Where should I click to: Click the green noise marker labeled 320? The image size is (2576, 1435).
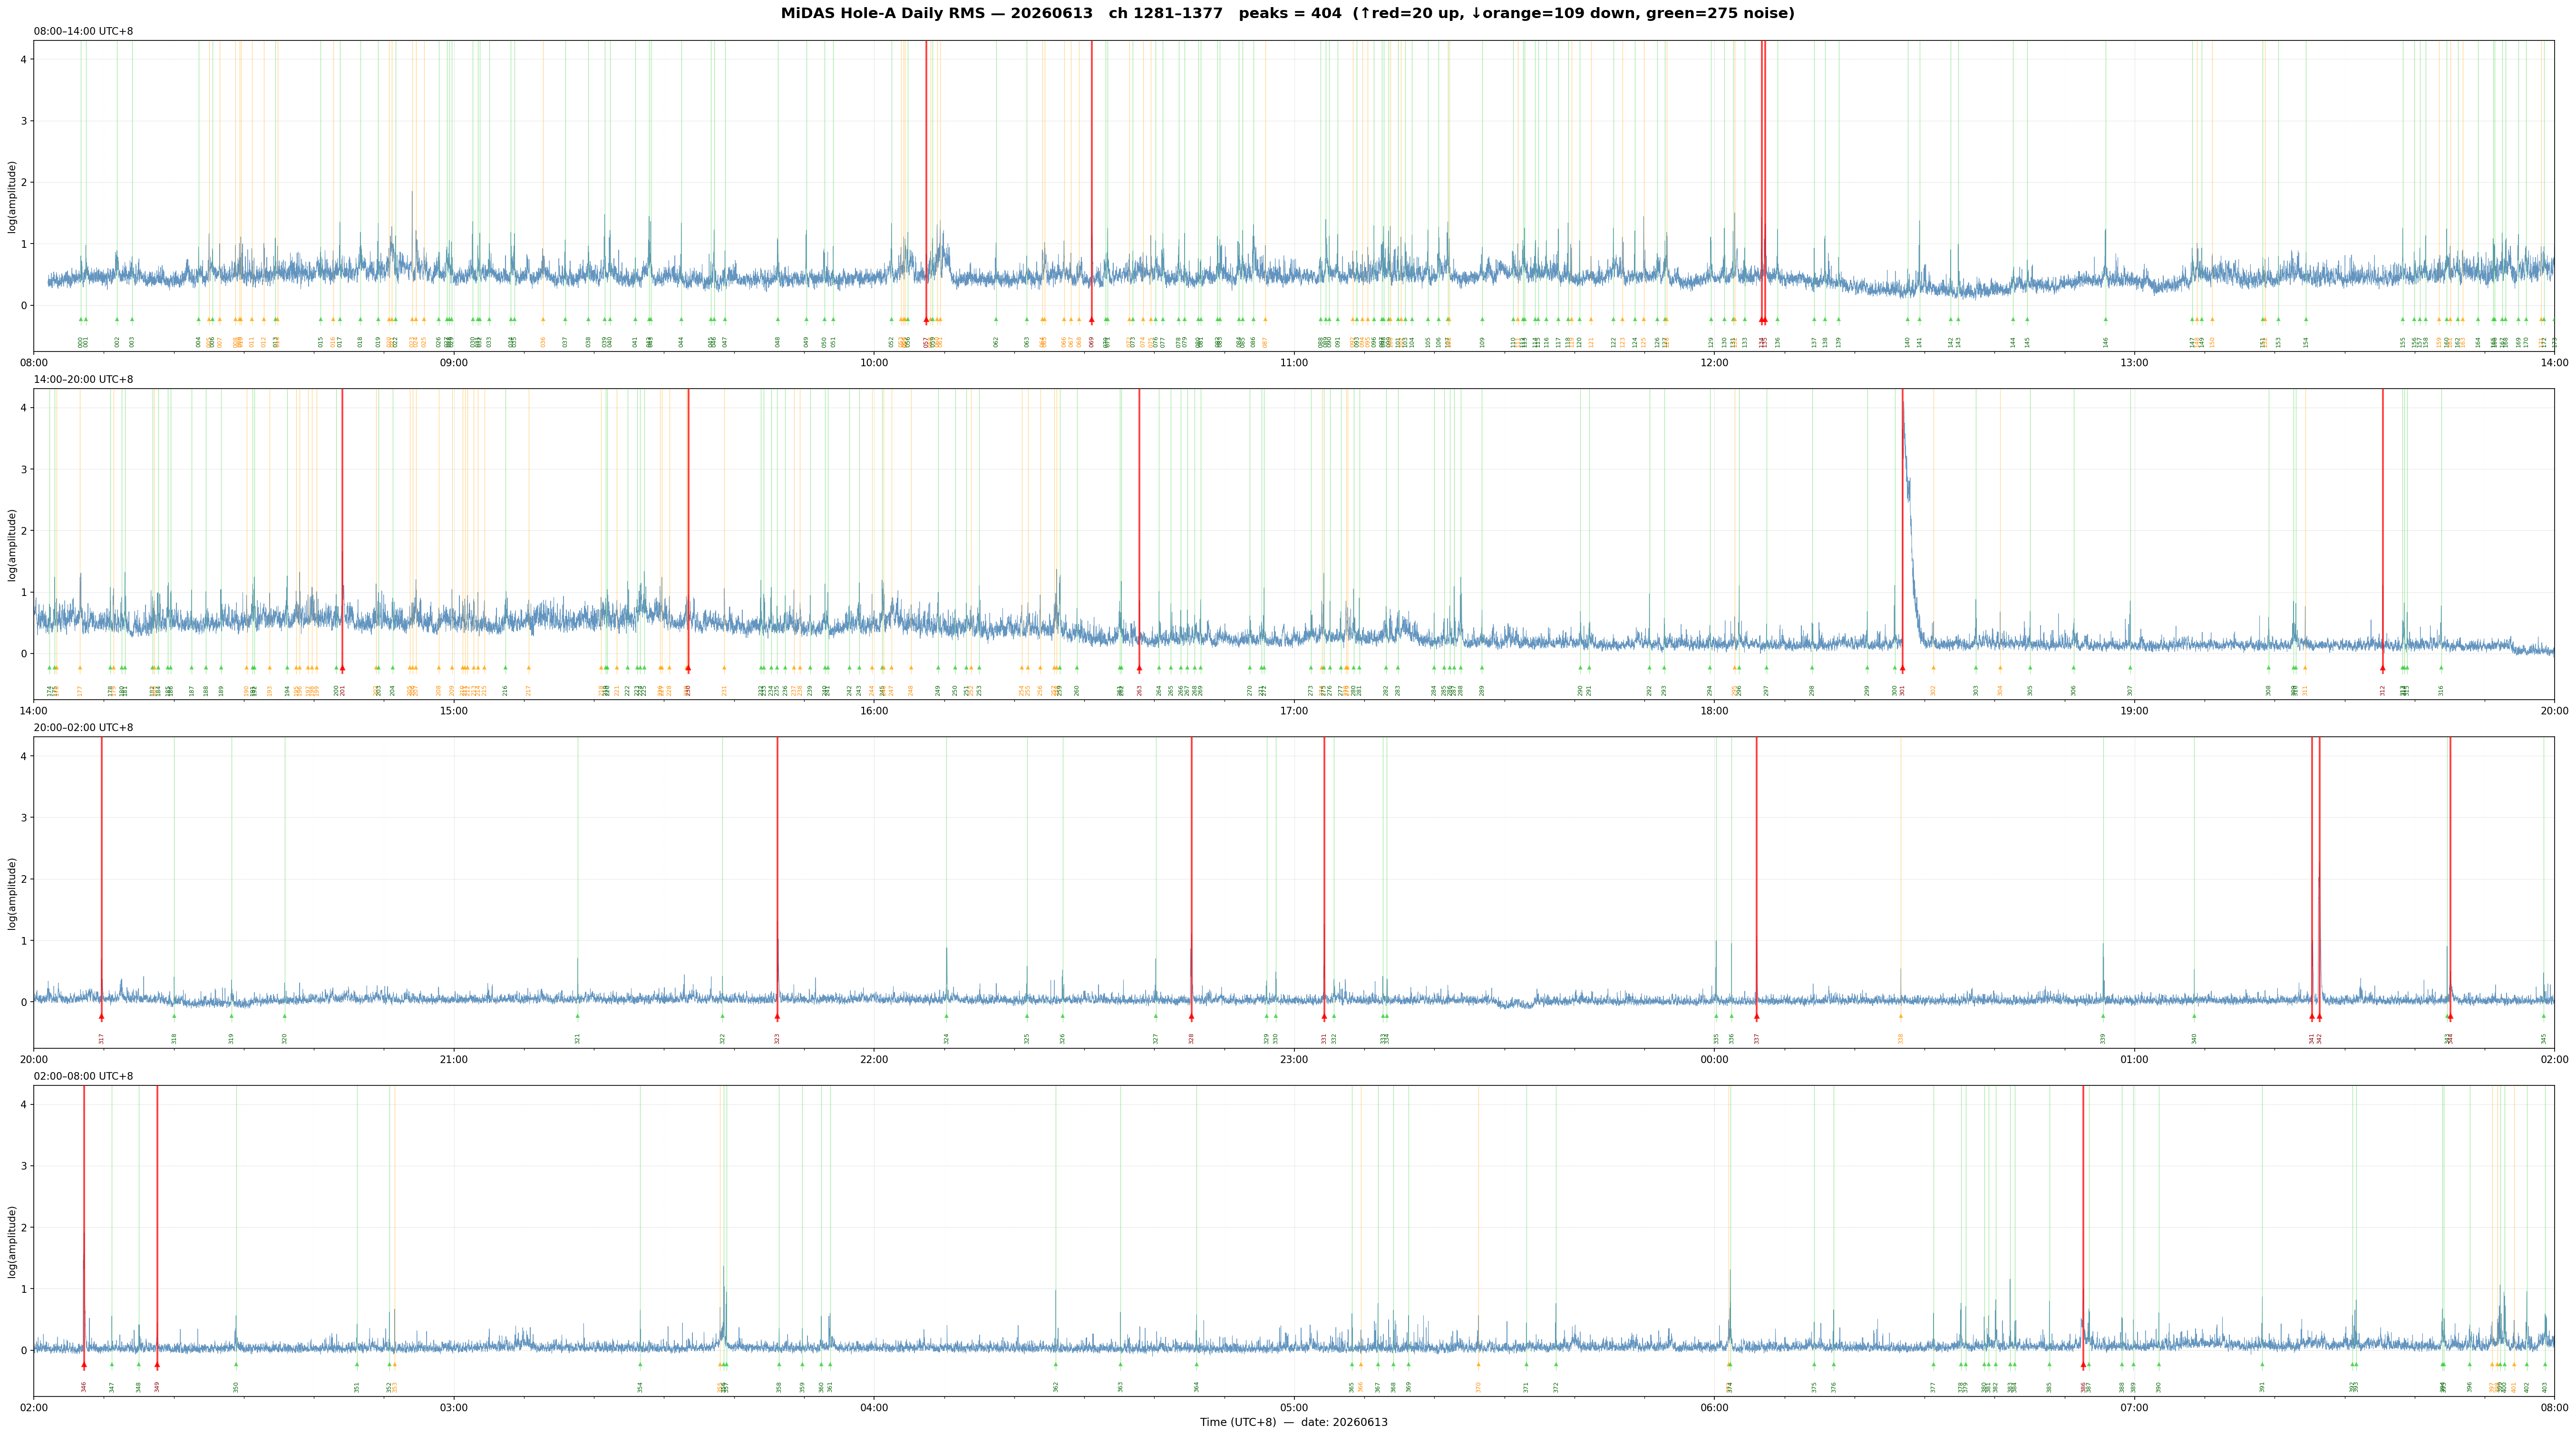click(x=284, y=1016)
